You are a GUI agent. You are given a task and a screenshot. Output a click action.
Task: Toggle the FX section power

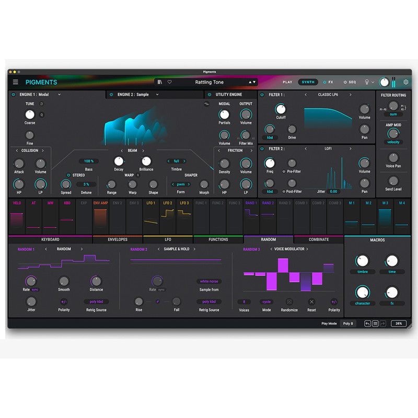pyautogui.click(x=324, y=82)
